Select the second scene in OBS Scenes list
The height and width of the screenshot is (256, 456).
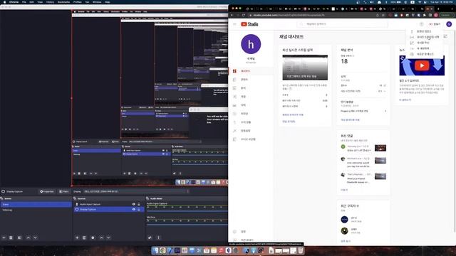click(36, 210)
